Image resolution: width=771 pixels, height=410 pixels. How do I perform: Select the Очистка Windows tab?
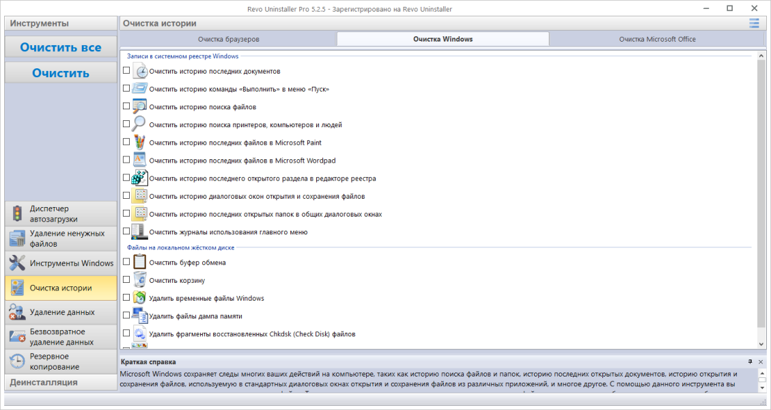pyautogui.click(x=443, y=39)
